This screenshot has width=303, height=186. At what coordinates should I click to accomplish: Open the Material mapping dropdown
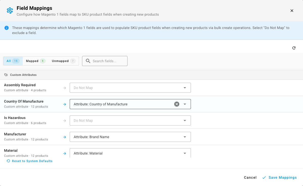pos(130,153)
